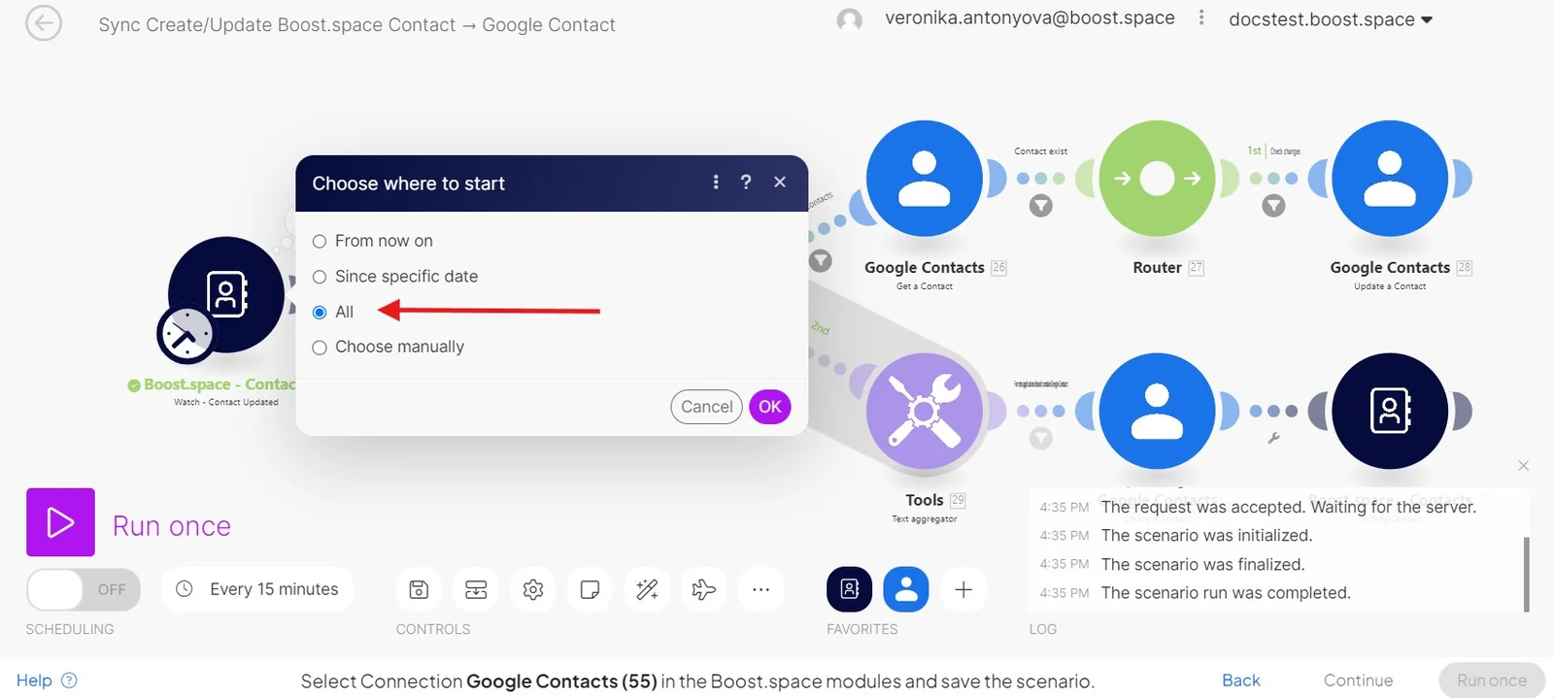Click the Continue link

click(x=1358, y=681)
